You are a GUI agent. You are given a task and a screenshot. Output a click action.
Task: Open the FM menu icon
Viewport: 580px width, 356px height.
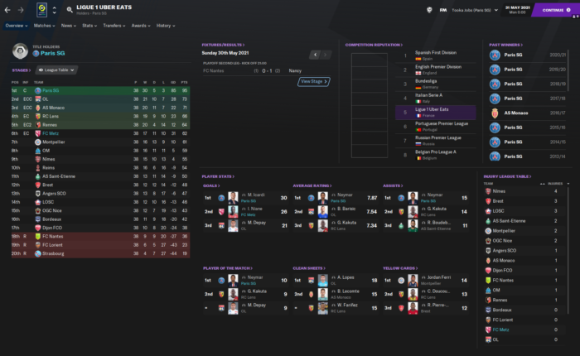click(442, 10)
